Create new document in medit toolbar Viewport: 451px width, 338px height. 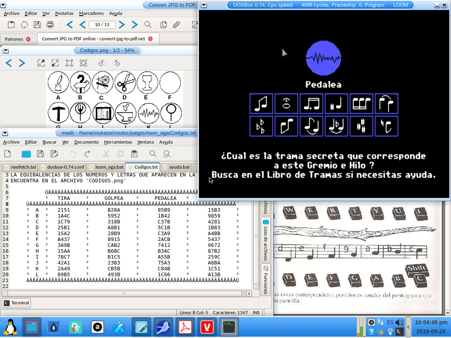coord(8,154)
